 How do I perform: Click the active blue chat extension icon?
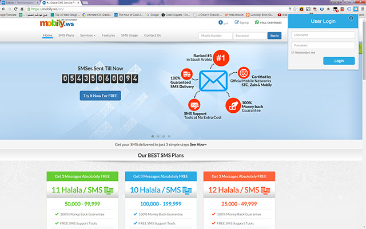[x=356, y=9]
